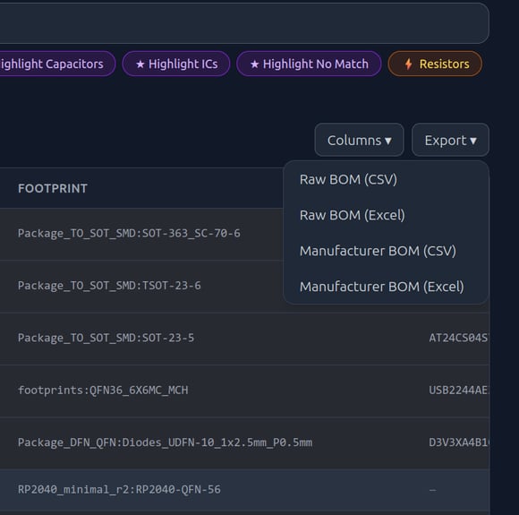519x515 pixels.
Task: Click the search input field at top
Action: [244, 23]
